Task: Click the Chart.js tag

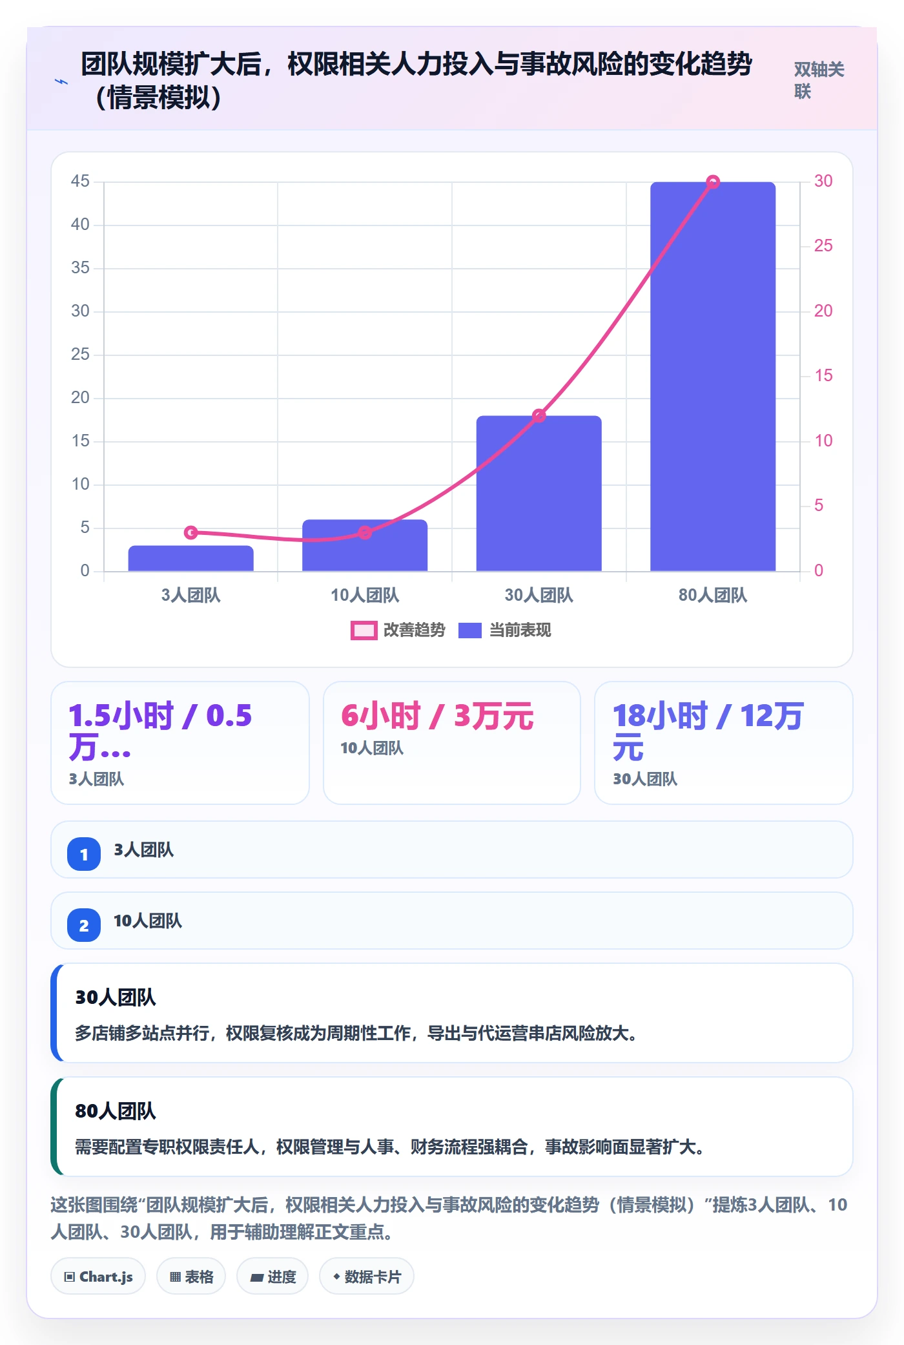Action: tap(98, 1277)
